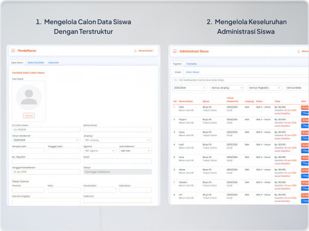This screenshot has height=231, width=309.
Task: Switch to the Data Ortu/Wali tab
Action: coord(35,62)
